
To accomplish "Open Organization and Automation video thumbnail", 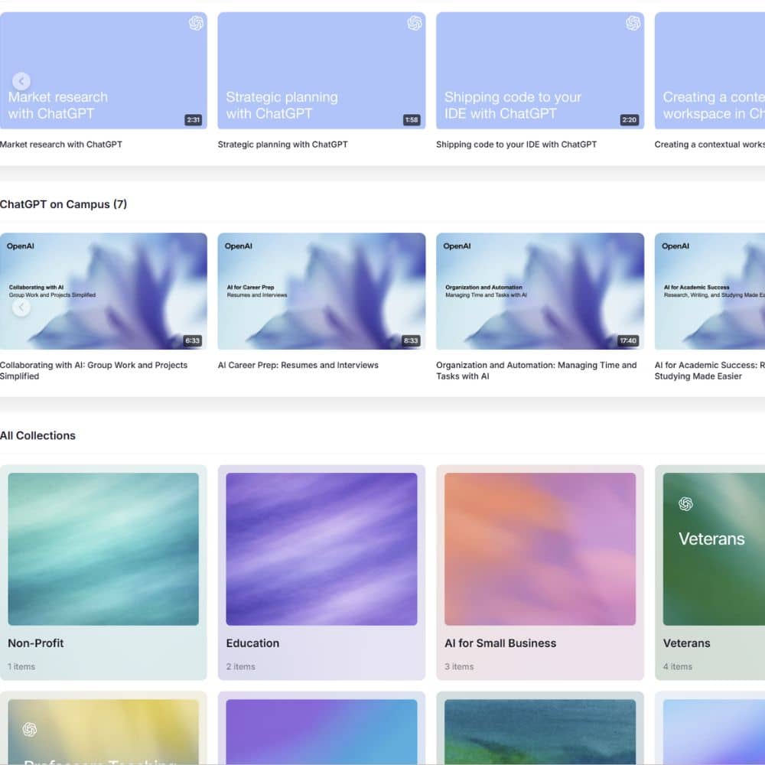I will tap(540, 291).
